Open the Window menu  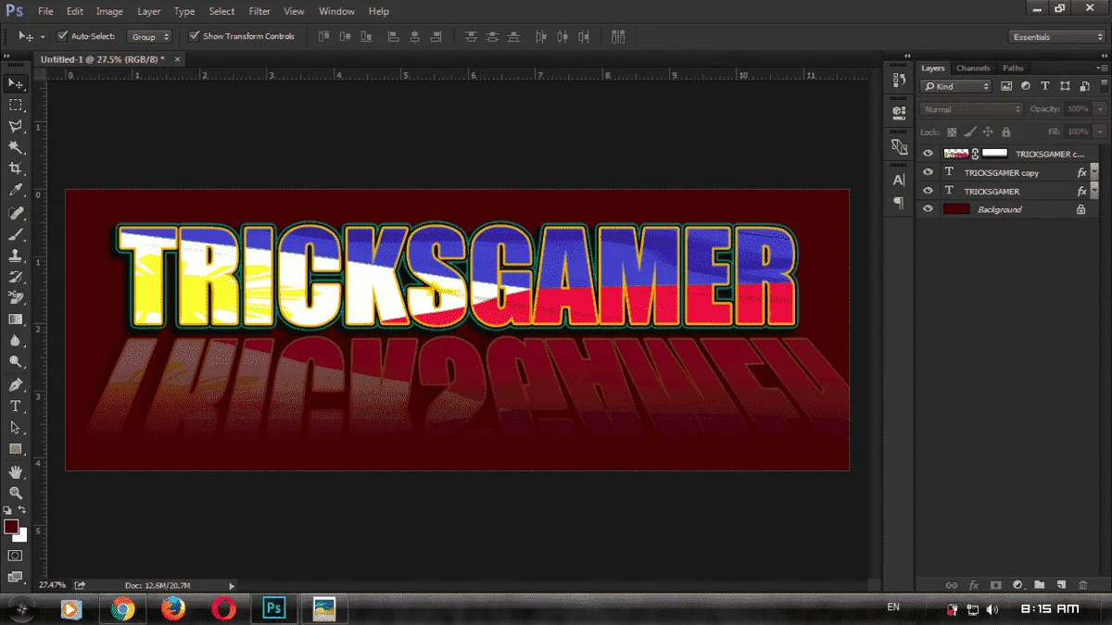(x=336, y=11)
